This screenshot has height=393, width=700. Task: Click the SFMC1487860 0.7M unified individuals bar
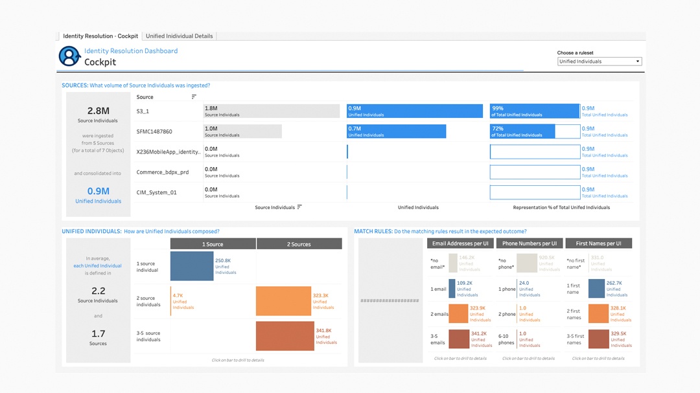[x=396, y=131]
